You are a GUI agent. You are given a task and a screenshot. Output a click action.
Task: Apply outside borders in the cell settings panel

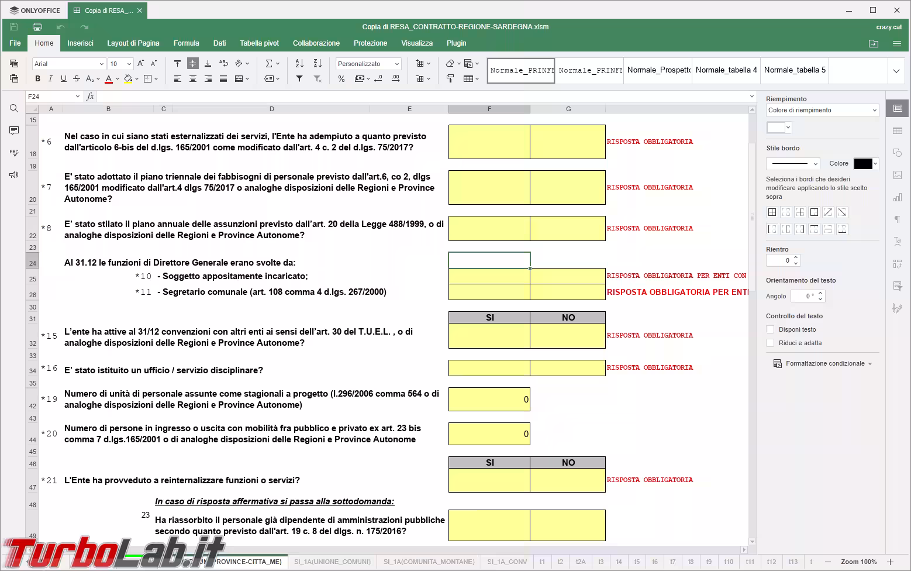point(814,212)
